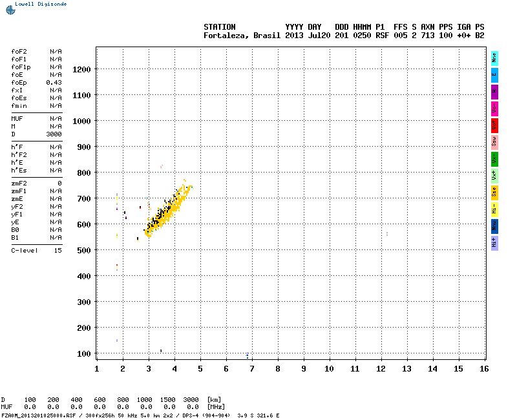Image resolution: width=517 pixels, height=420 pixels.
Task: Click the FZA0M file name footer text
Action: [x=38, y=415]
